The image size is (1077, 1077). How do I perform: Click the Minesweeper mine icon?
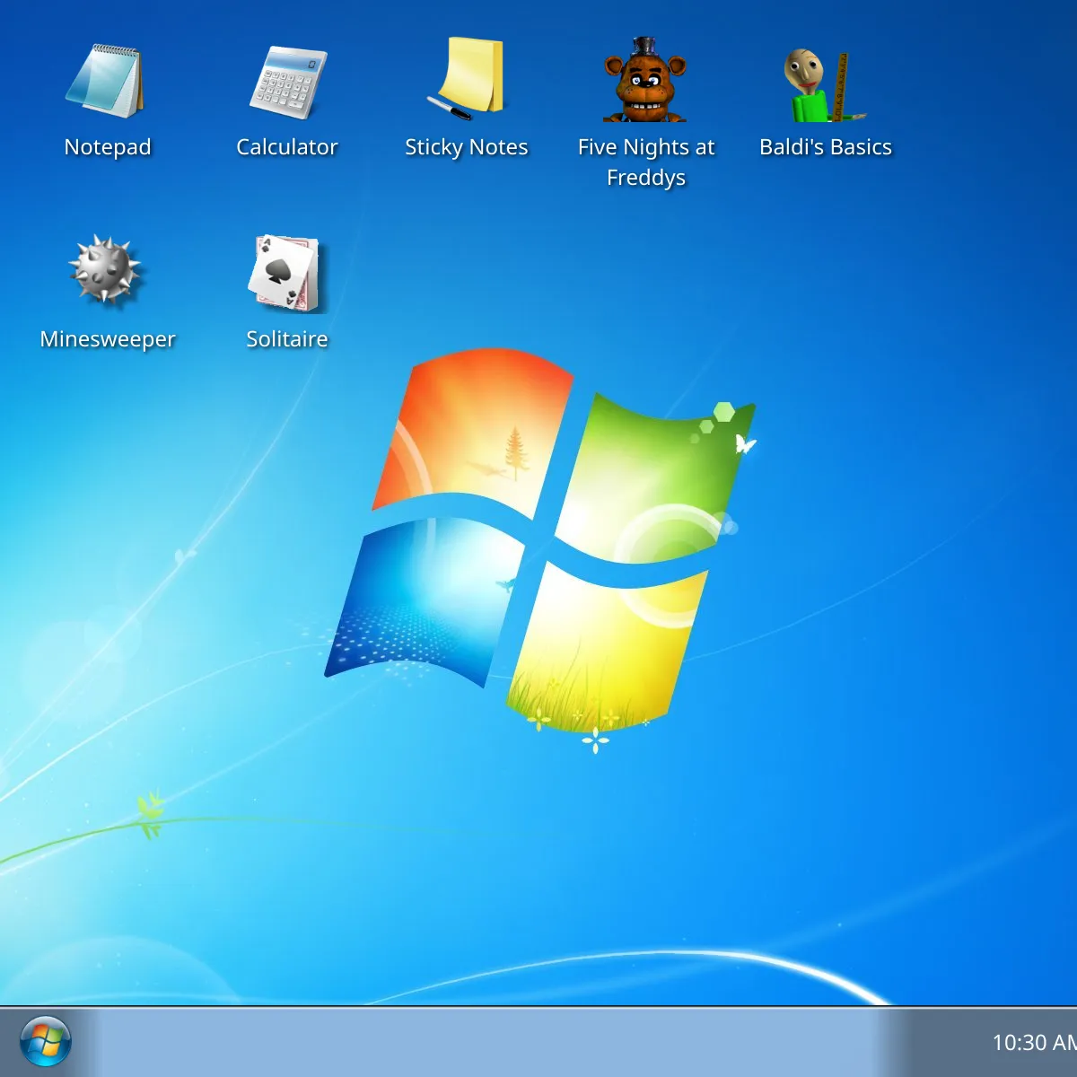pos(106,270)
